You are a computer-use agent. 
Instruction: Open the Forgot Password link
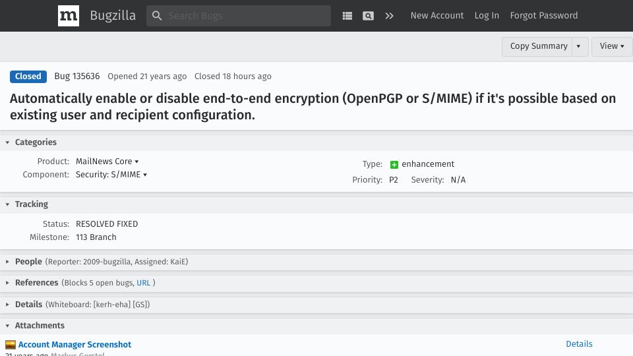pyautogui.click(x=543, y=15)
